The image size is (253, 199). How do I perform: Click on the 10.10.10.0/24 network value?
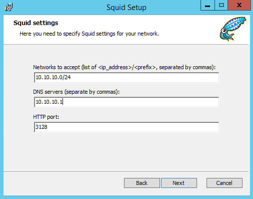click(53, 77)
